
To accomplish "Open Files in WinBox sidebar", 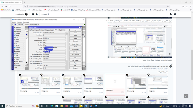I will (x=17, y=53).
